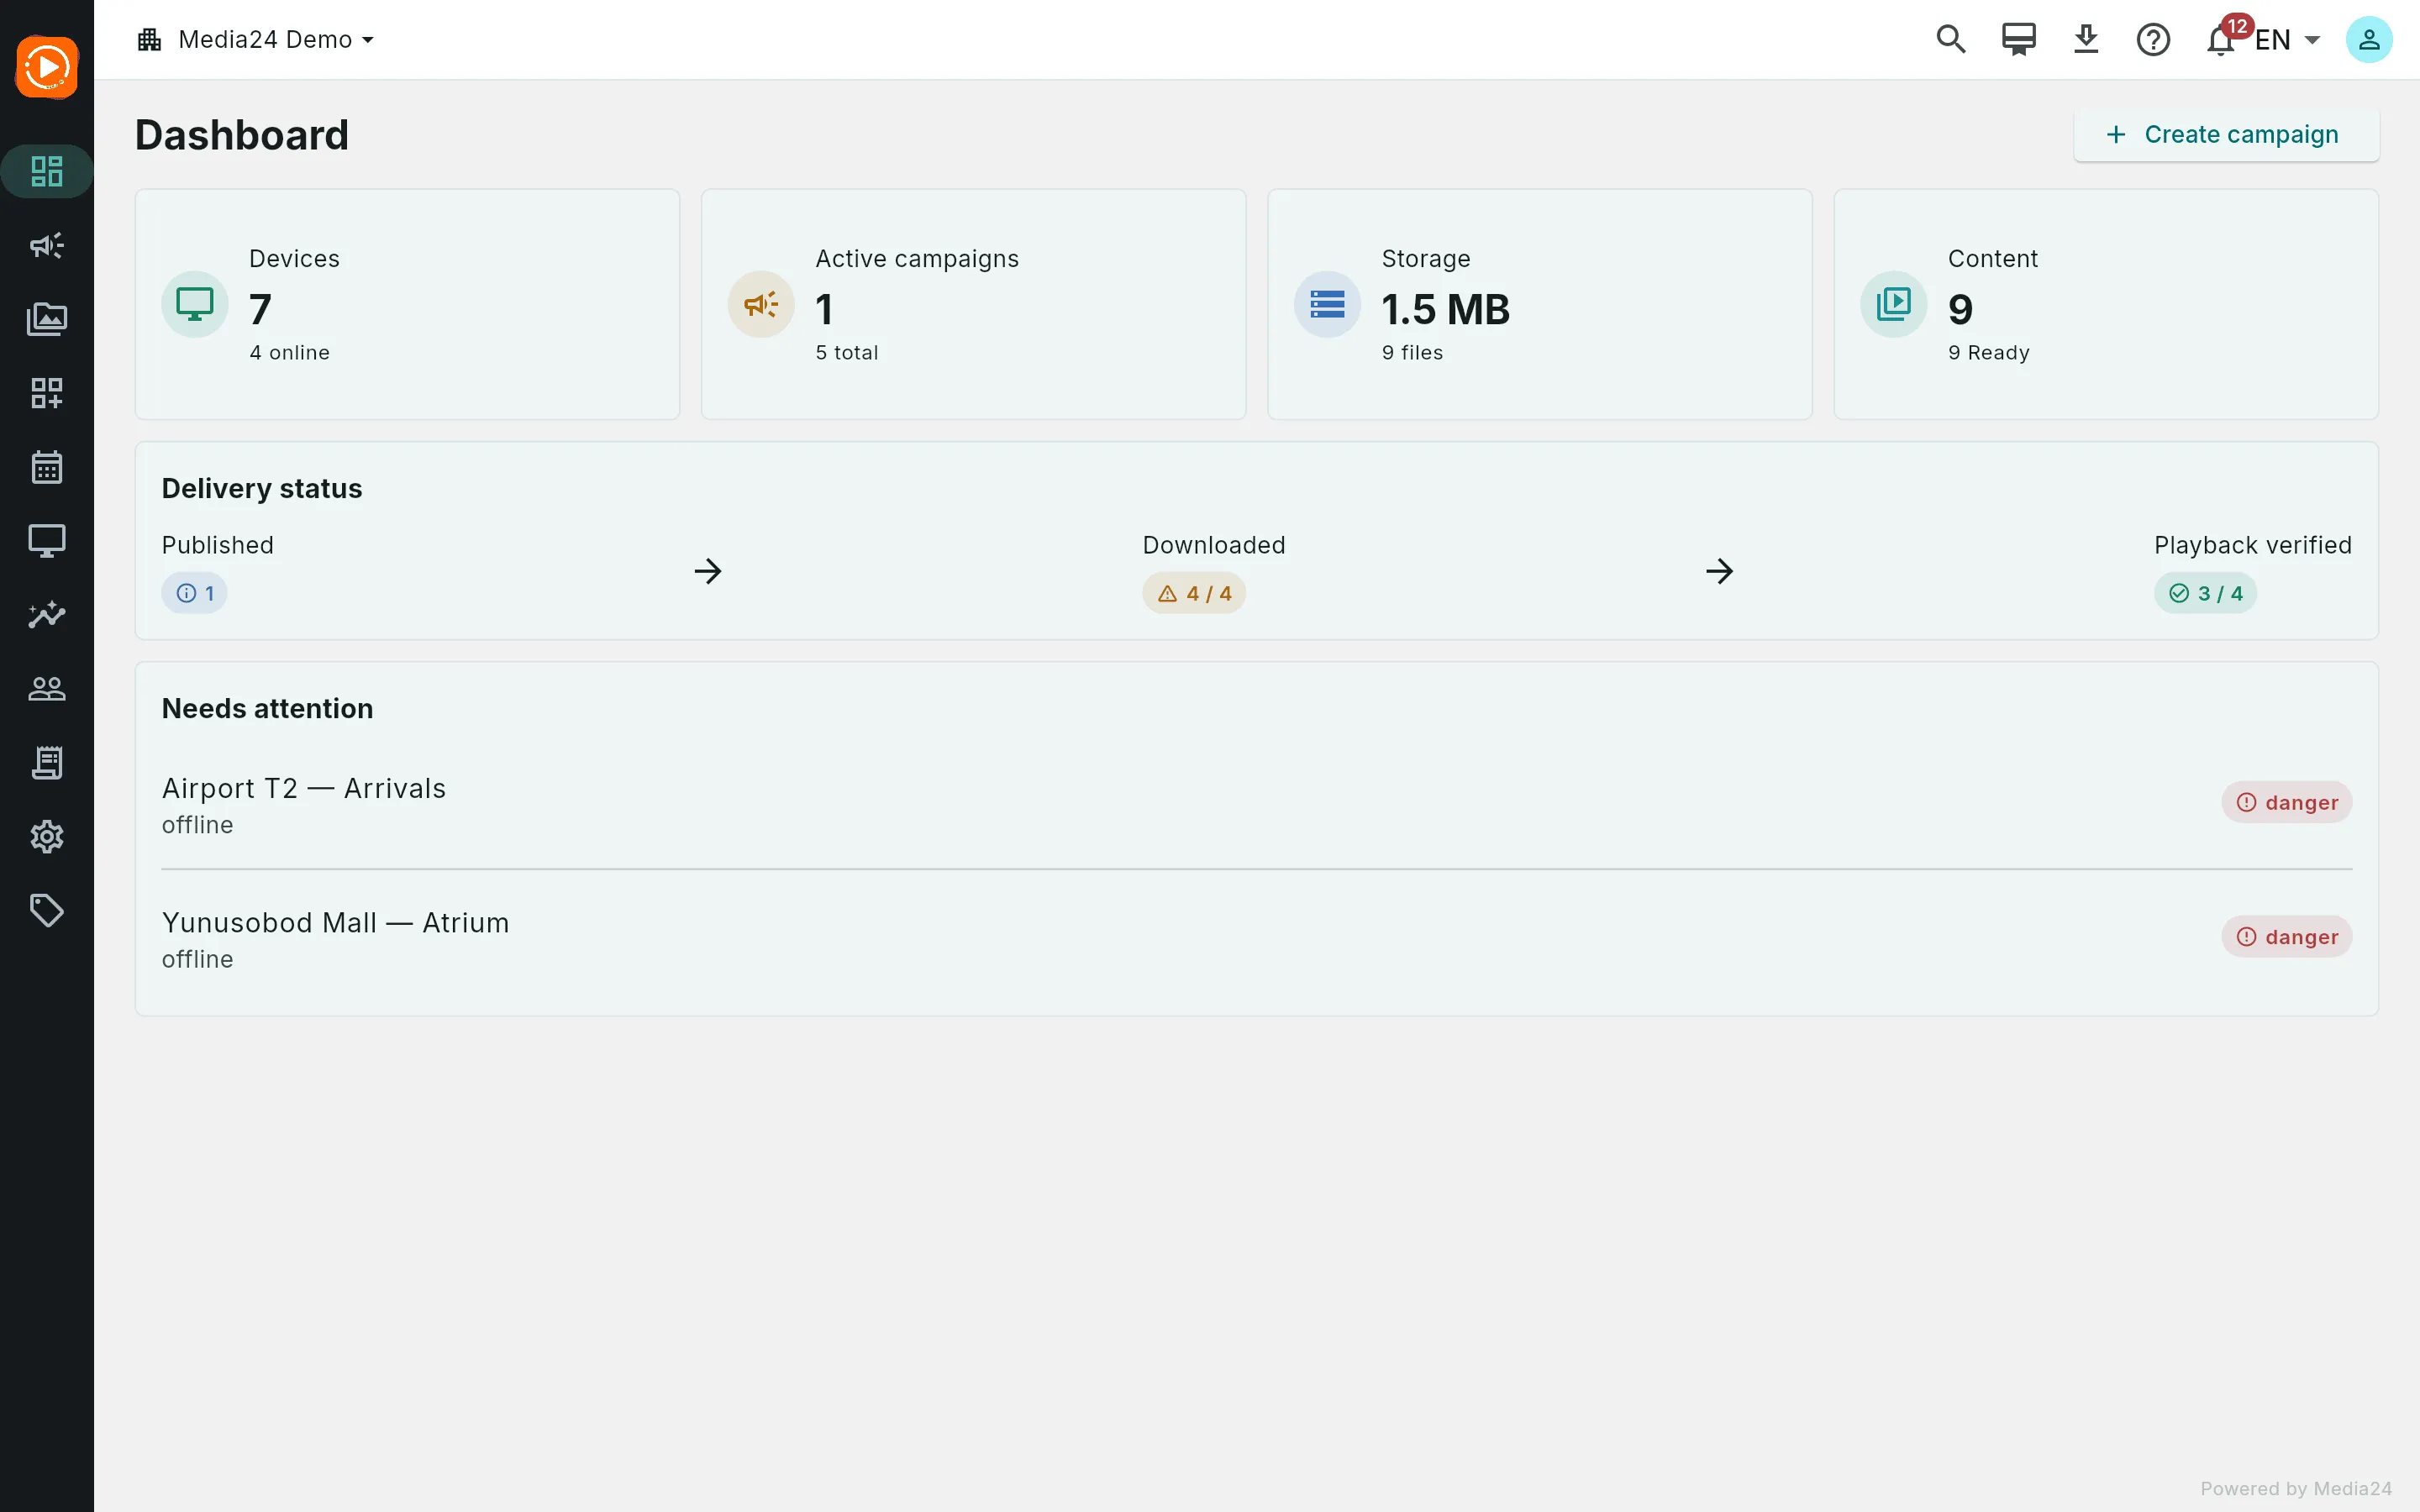Viewport: 2420px width, 1512px height.
Task: Click the 5 total campaigns text
Action: (847, 352)
